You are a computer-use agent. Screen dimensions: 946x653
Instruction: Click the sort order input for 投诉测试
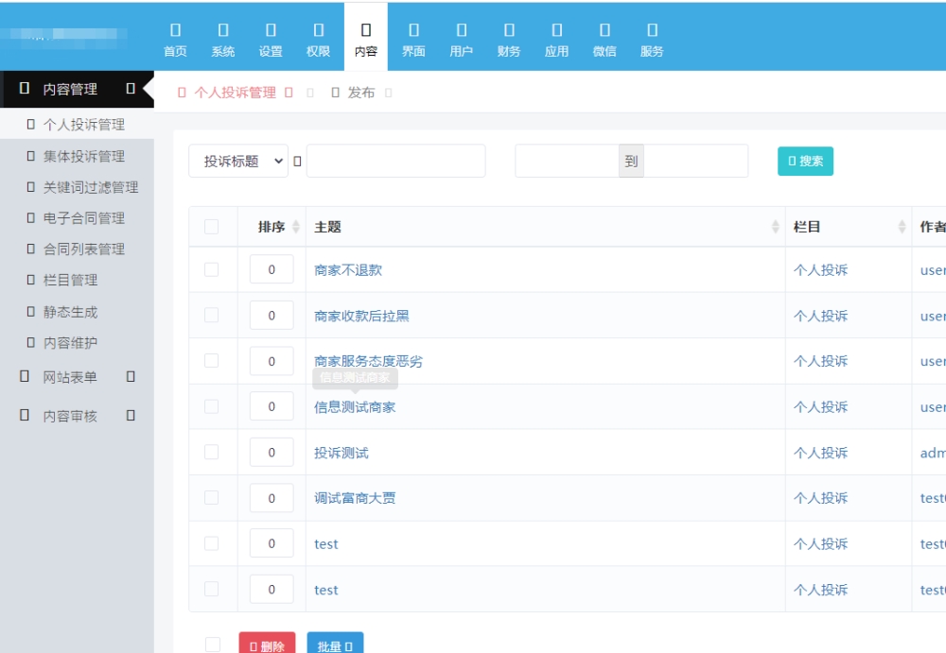coord(272,453)
